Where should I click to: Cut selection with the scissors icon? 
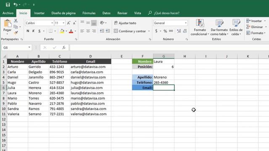pyautogui.click(x=16, y=21)
